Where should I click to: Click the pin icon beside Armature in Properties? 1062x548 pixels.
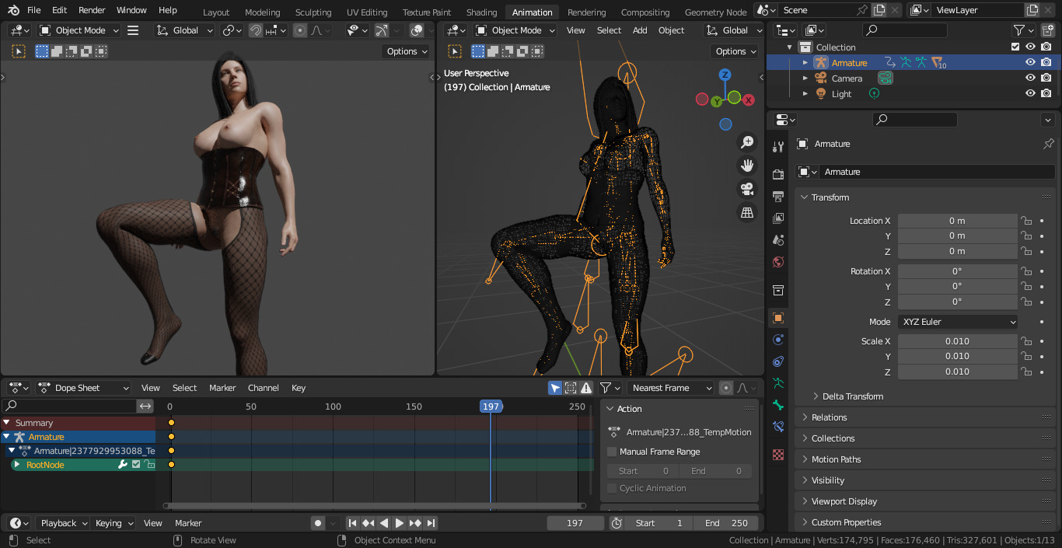(1048, 144)
